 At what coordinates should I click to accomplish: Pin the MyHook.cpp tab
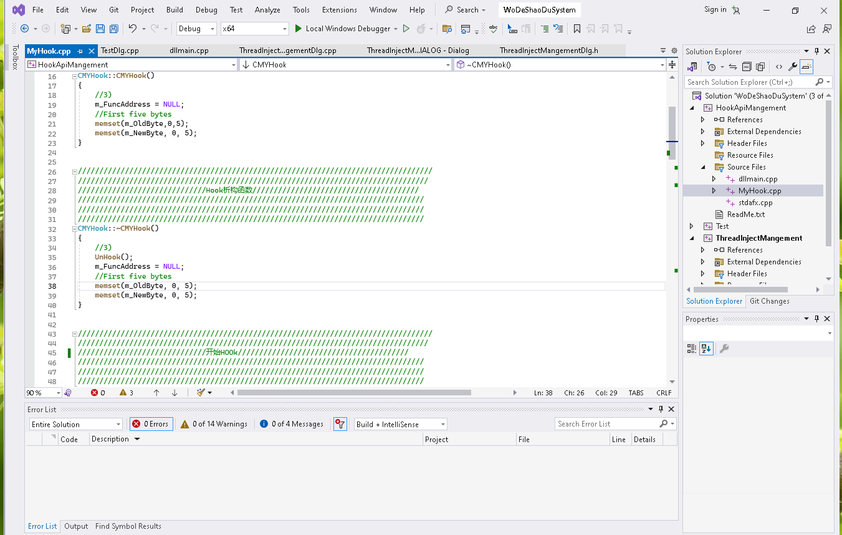[80, 51]
